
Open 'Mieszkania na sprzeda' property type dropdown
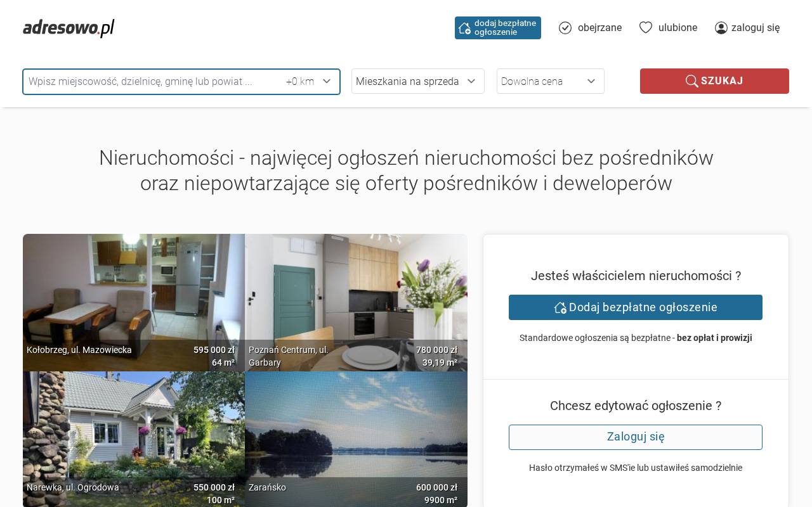tap(417, 81)
